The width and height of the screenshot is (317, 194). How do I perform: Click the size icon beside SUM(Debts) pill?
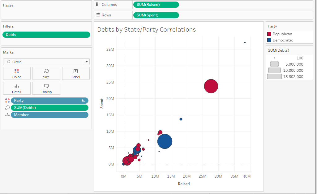(7, 108)
